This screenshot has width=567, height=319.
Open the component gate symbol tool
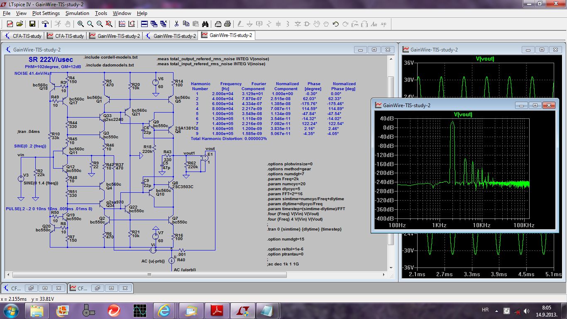pos(307,24)
